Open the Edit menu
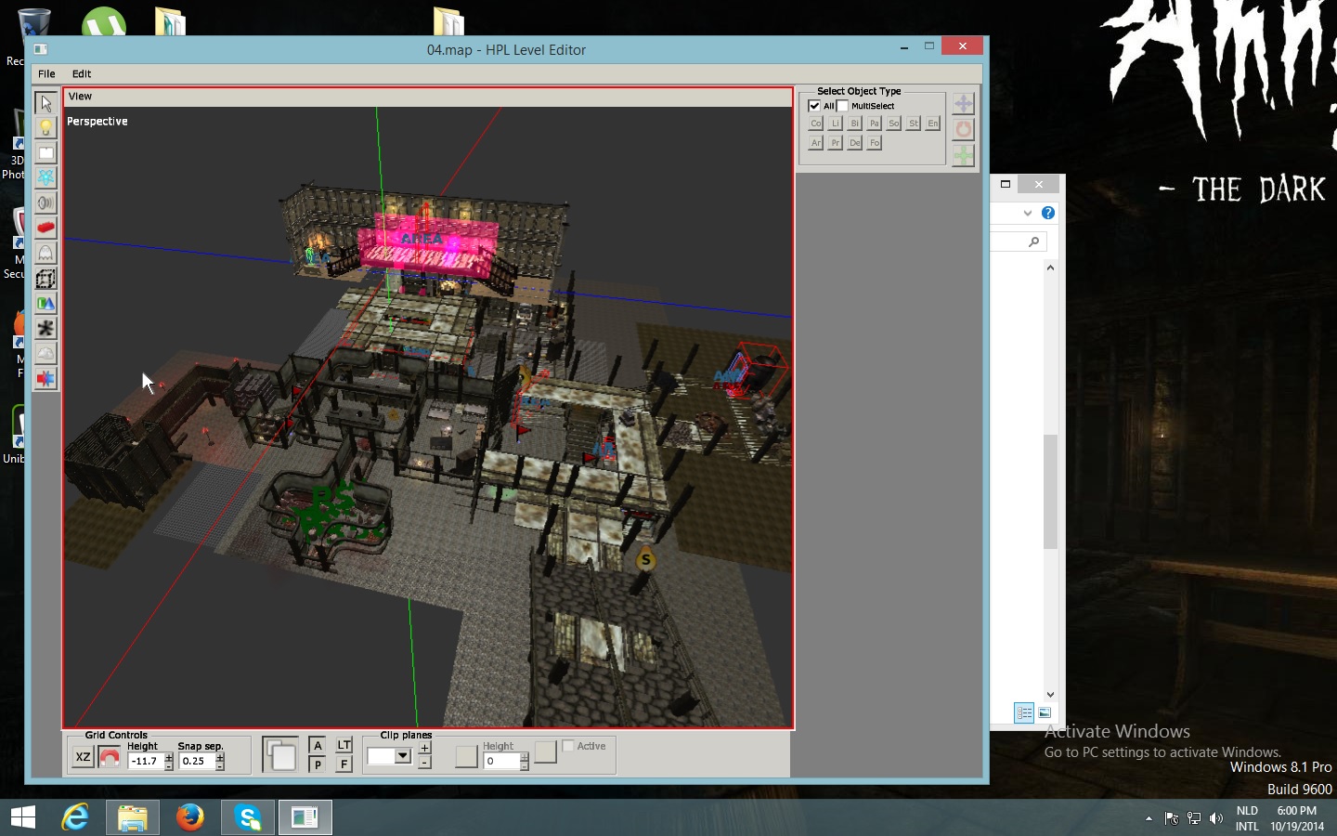 (x=82, y=74)
